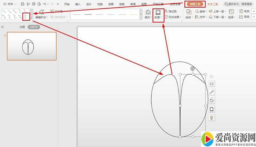Image resolution: width=256 pixels, height=147 pixels.
Task: Select the first slide thumbnail
Action: pyautogui.click(x=32, y=46)
